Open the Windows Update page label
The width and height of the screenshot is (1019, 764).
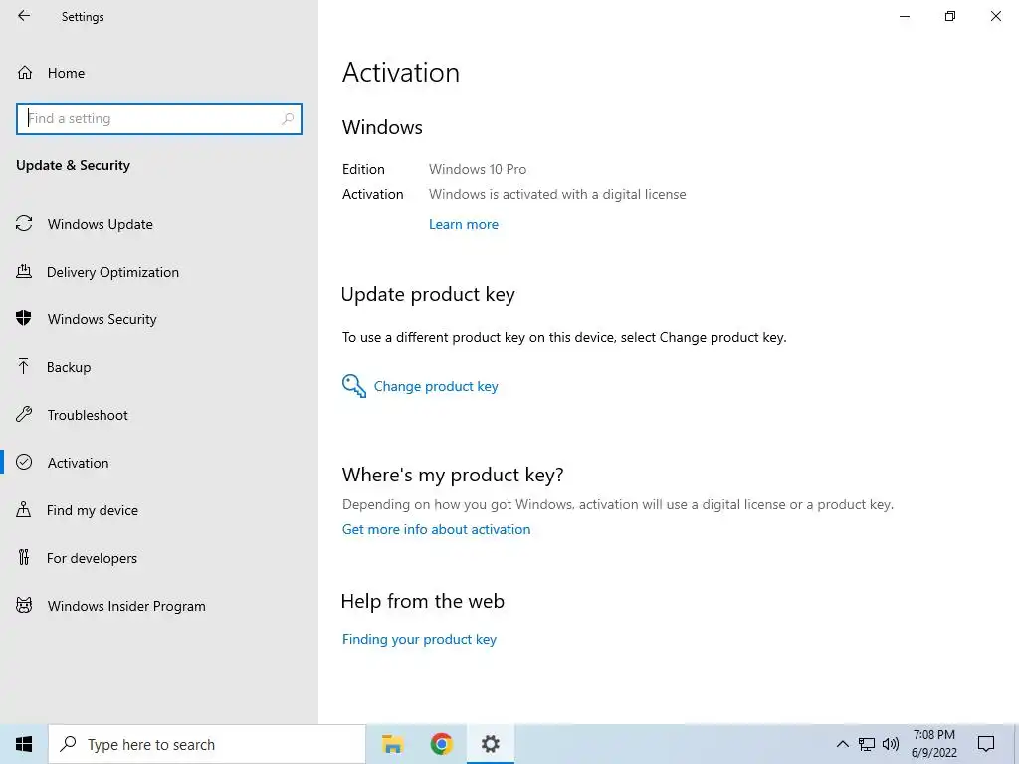click(101, 224)
